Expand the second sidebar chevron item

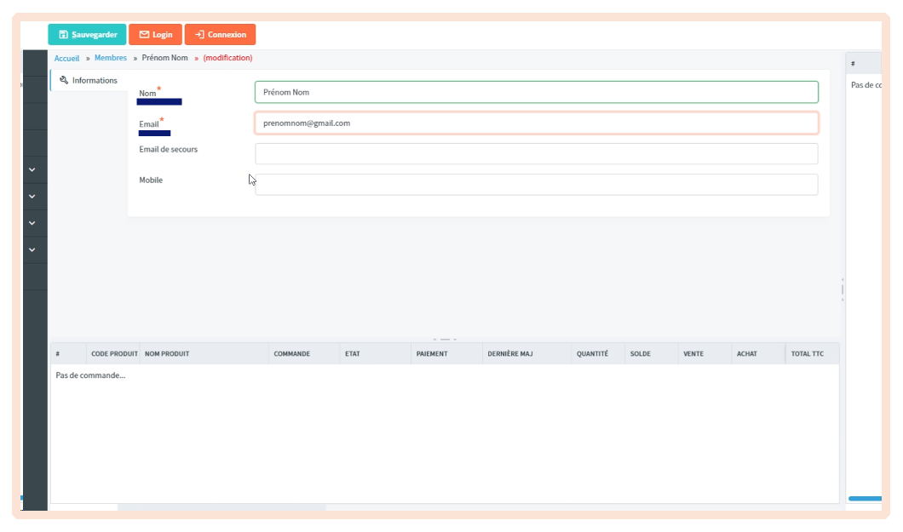pos(32,197)
